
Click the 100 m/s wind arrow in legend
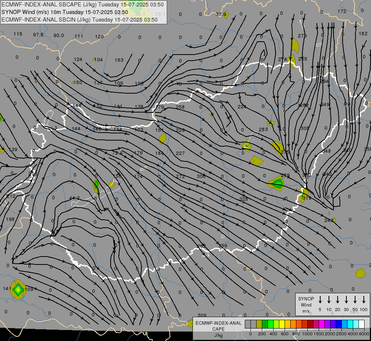coord(364,299)
